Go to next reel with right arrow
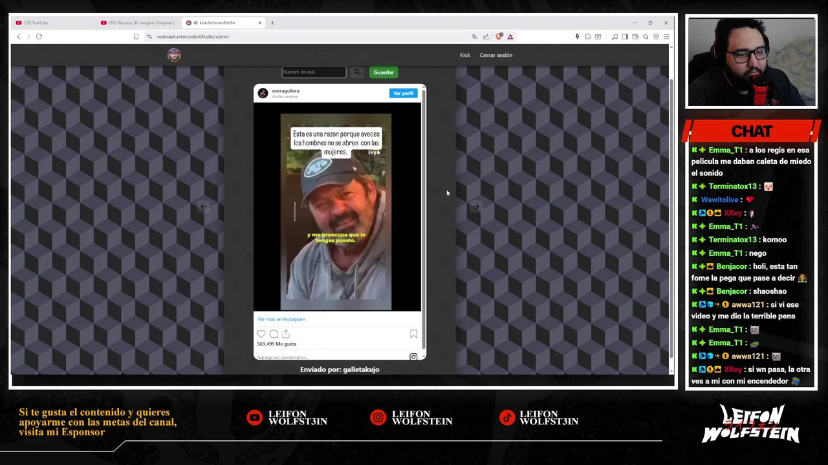This screenshot has height=465, width=828. tap(476, 207)
